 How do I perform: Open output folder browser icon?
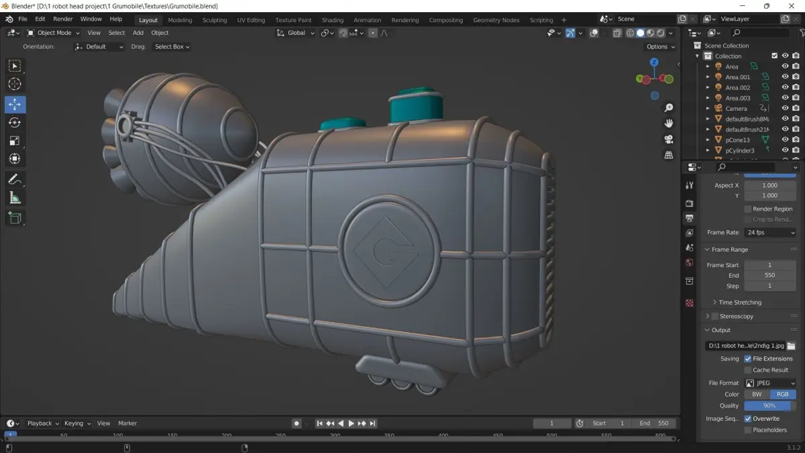pyautogui.click(x=791, y=346)
